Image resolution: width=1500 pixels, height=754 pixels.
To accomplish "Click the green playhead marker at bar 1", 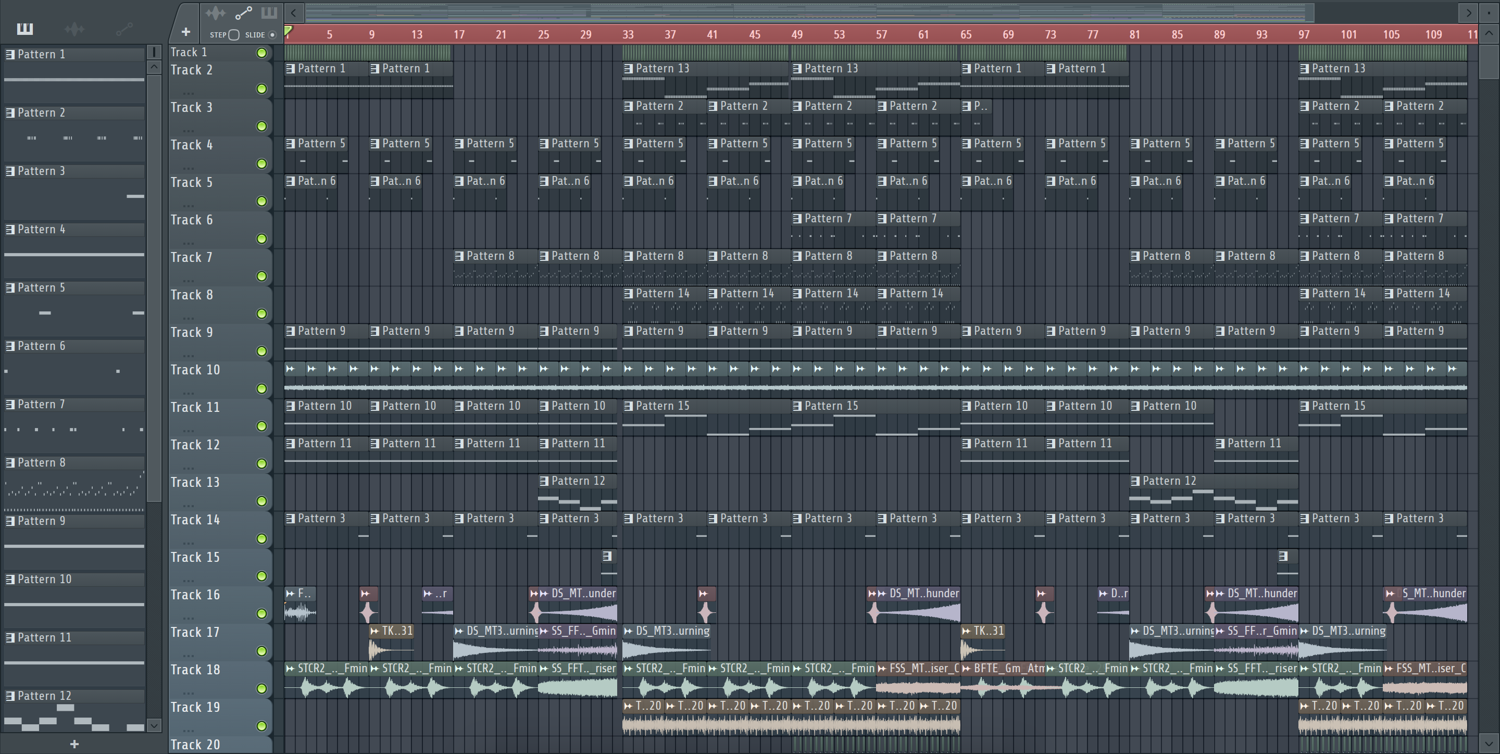I will [x=288, y=31].
